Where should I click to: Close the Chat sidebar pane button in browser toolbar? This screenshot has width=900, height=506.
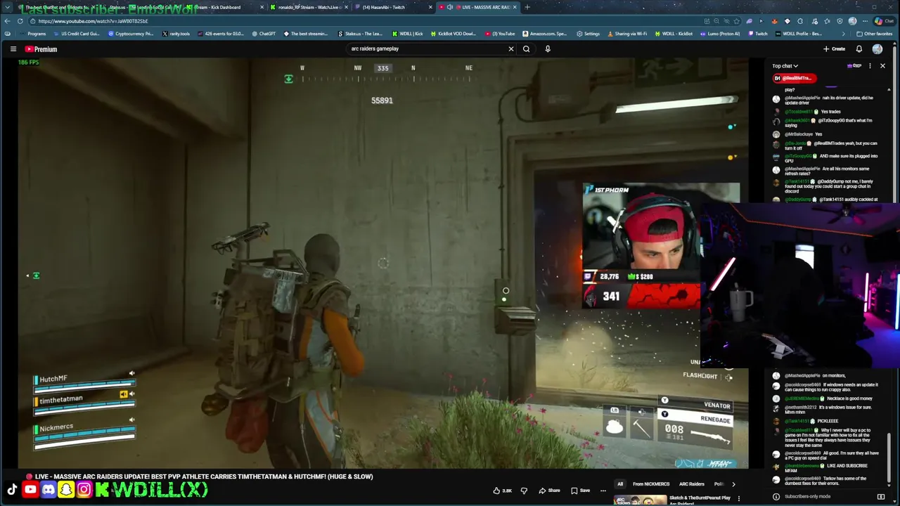pyautogui.click(x=885, y=21)
